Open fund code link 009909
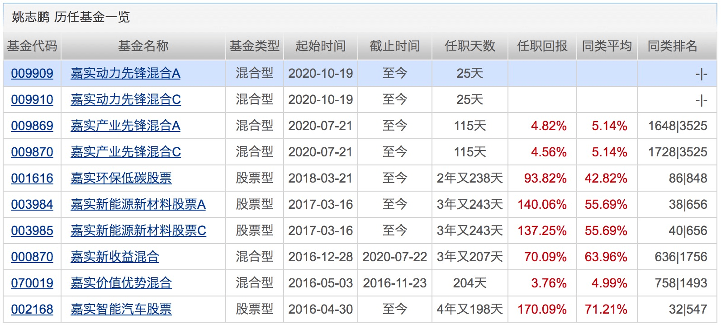Image resolution: width=721 pixels, height=329 pixels. 32,73
